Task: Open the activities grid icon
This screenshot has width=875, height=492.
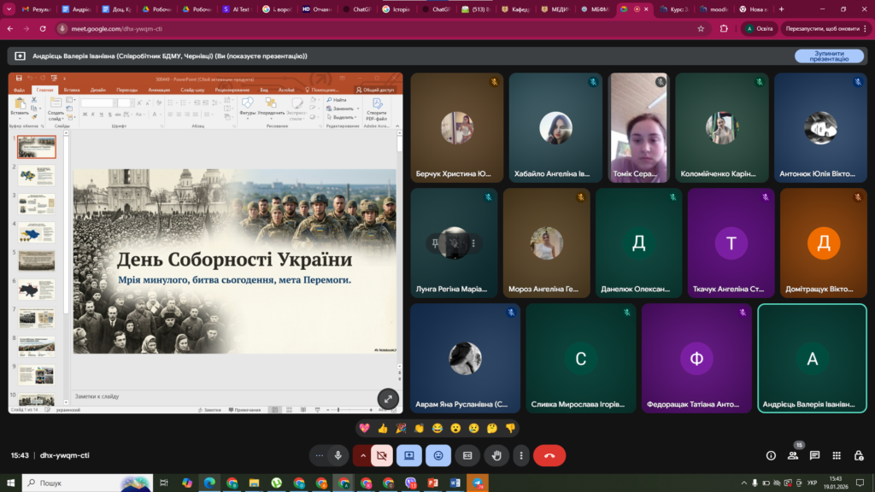Action: point(836,455)
